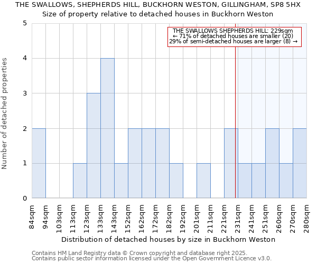
Task: Click the '123sqm' x-axis tick label
Action: 87,219
